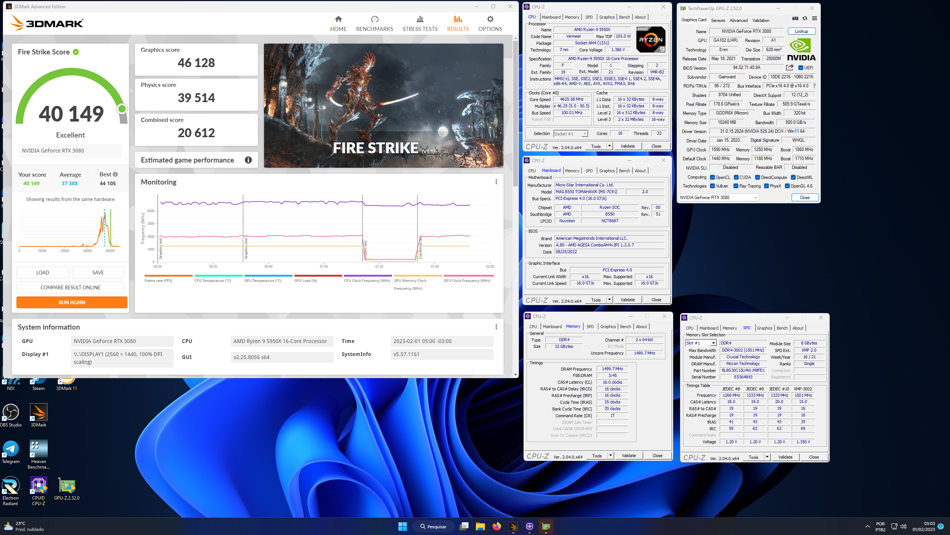Open the OPTIONS gear icon
The width and height of the screenshot is (950, 535).
(490, 19)
